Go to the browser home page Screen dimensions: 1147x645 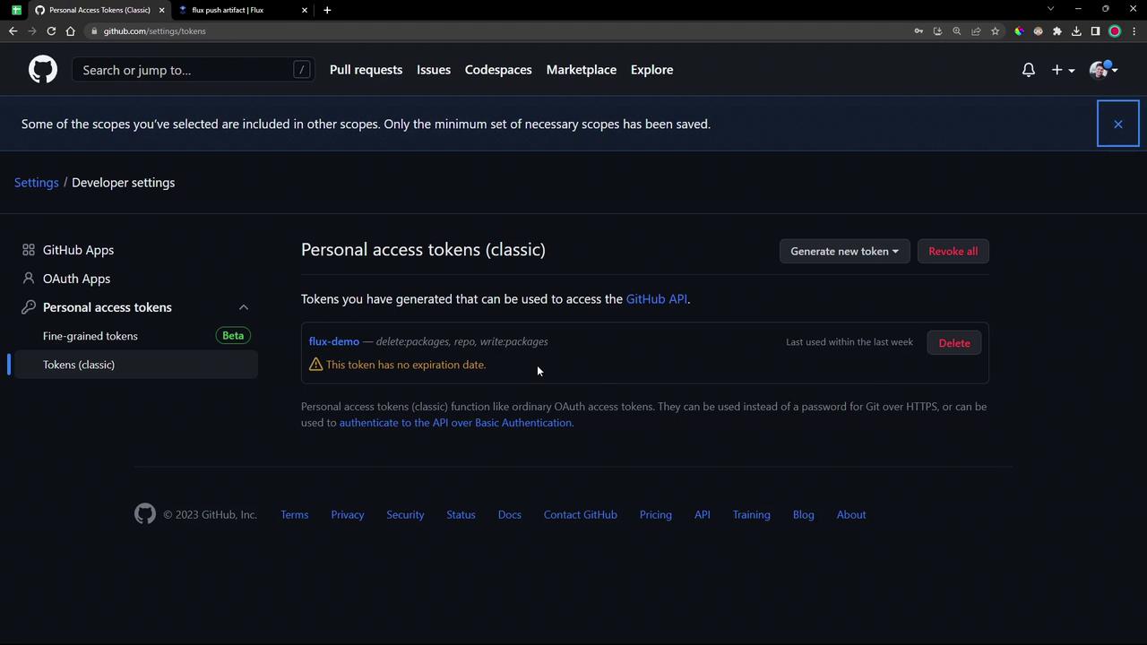pos(71,31)
